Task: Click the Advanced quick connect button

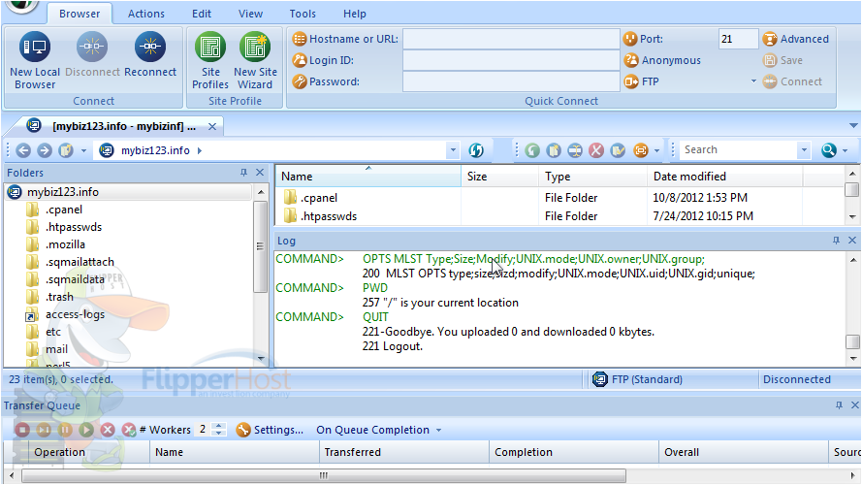Action: click(795, 39)
